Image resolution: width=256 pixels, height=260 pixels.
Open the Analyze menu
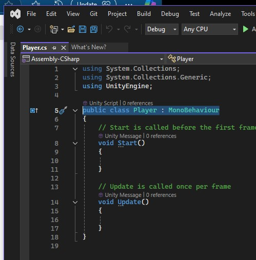220,14
